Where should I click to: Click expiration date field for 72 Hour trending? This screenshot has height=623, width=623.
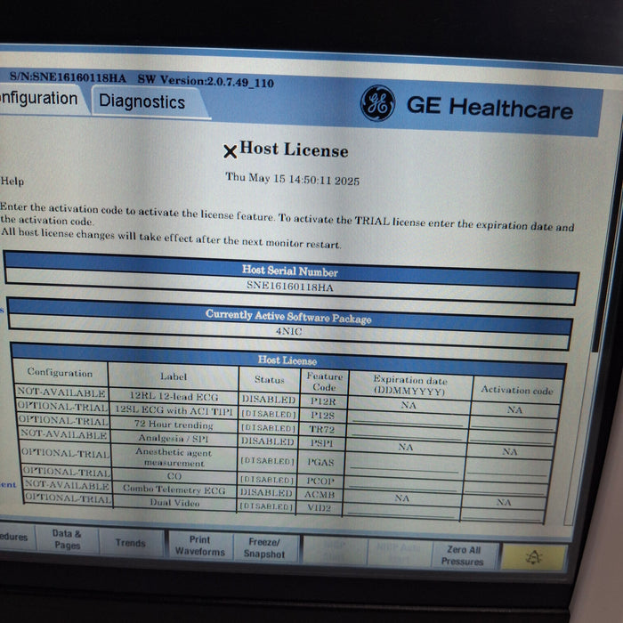click(406, 433)
